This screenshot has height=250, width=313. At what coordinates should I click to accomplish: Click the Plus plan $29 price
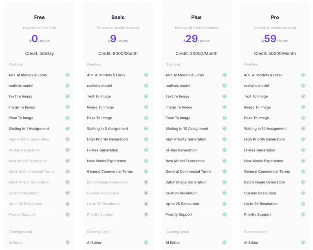click(191, 39)
